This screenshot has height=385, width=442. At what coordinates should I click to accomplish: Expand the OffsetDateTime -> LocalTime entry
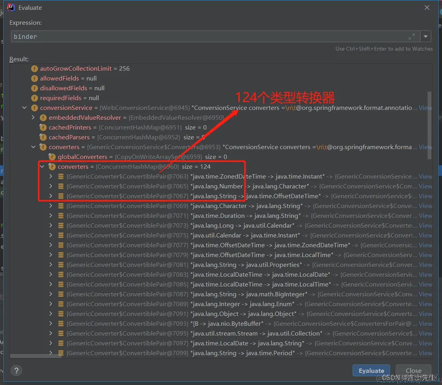tap(51, 255)
